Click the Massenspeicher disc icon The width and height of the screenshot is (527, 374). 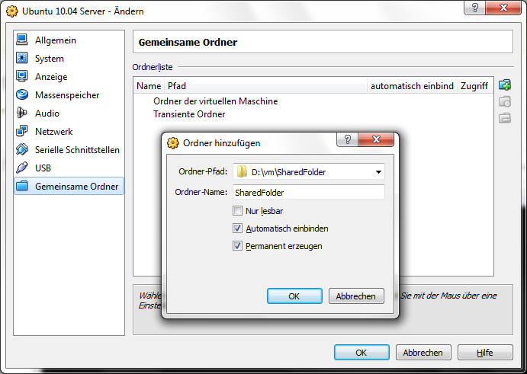(x=22, y=94)
